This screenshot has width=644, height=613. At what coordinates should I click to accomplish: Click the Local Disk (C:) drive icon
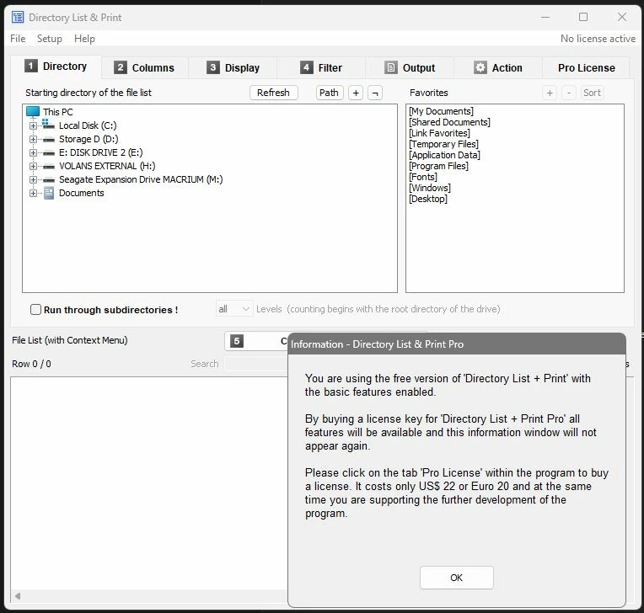point(48,125)
